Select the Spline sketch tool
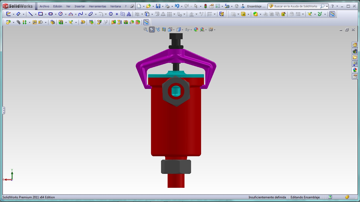Image resolution: width=360 pixels, height=202 pixels. tap(81, 14)
